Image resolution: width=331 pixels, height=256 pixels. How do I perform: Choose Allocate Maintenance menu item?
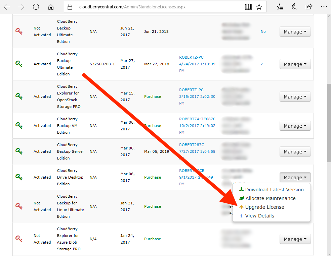[x=271, y=198]
